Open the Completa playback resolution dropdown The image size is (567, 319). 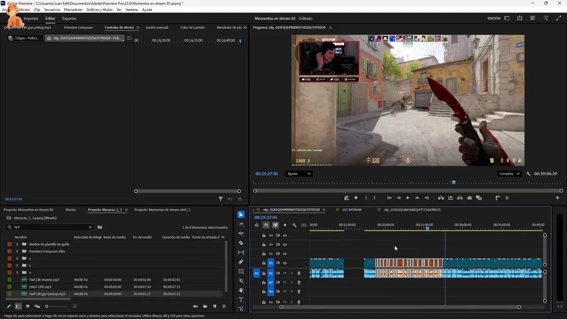[509, 174]
